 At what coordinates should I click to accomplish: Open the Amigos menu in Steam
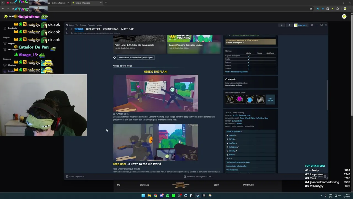83,25
